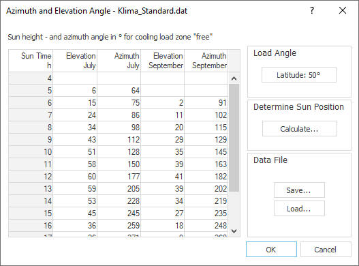Click the question mark help icon
359x266 pixels.
click(x=312, y=10)
